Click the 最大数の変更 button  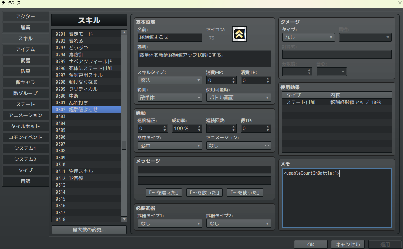pyautogui.click(x=89, y=230)
